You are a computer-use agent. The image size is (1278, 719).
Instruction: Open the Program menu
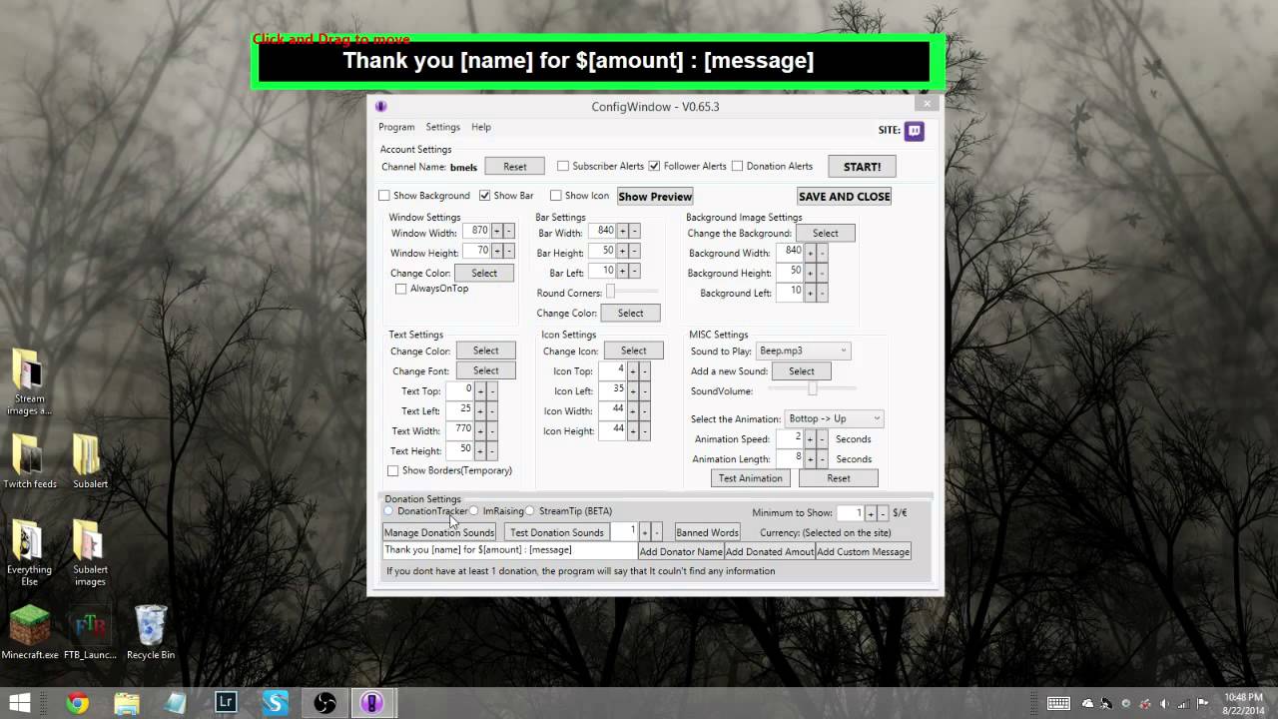tap(396, 127)
